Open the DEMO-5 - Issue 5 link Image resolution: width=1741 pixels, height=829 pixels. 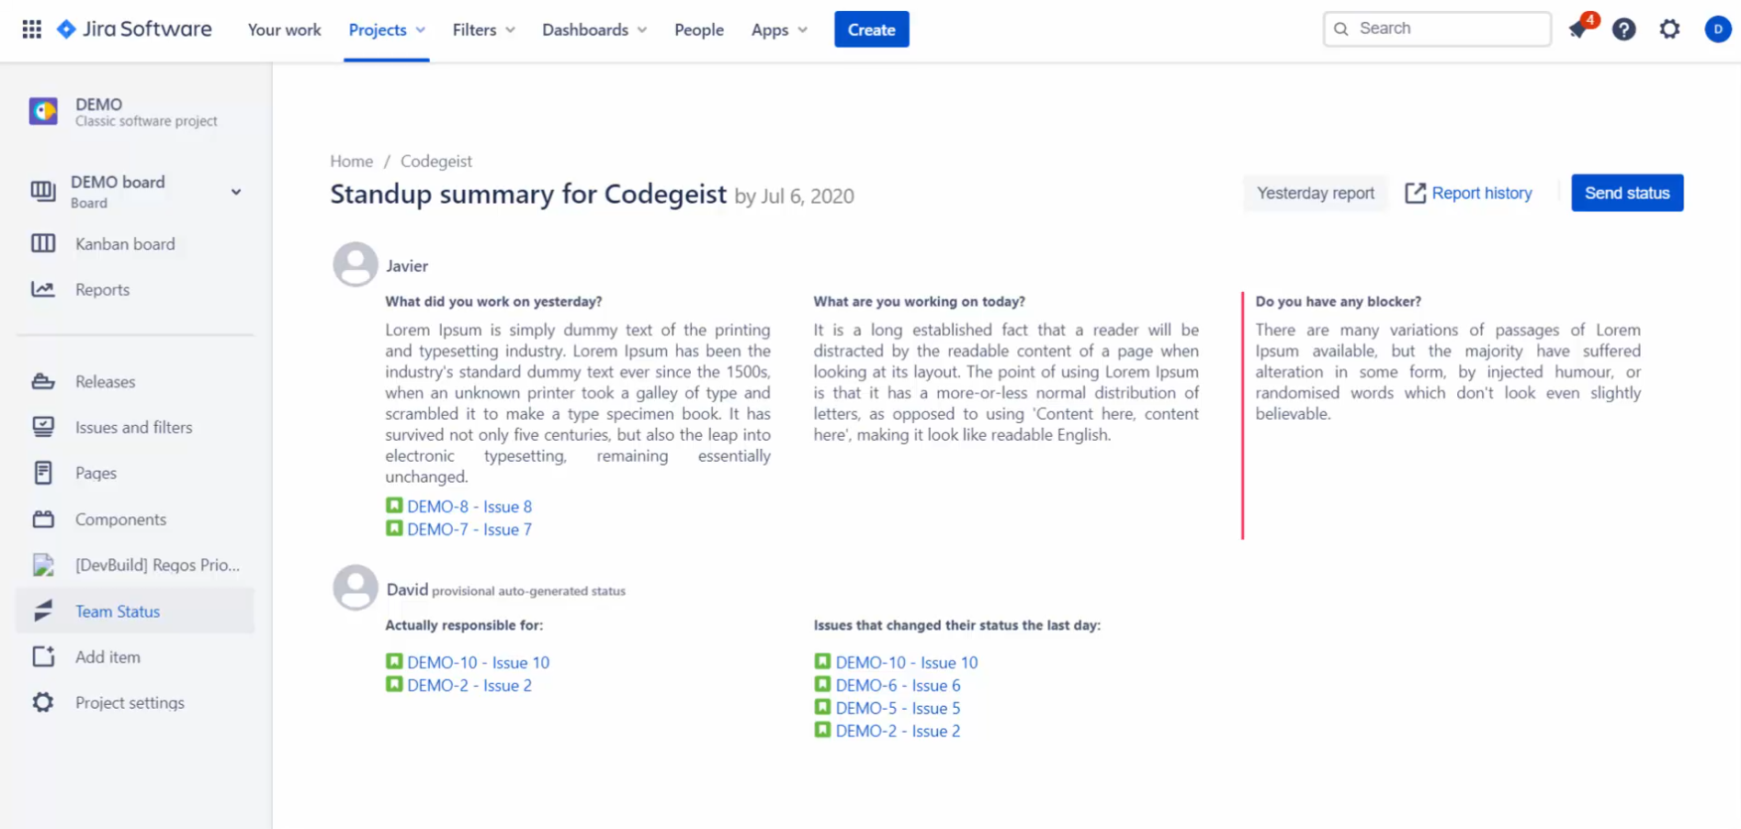(x=898, y=709)
